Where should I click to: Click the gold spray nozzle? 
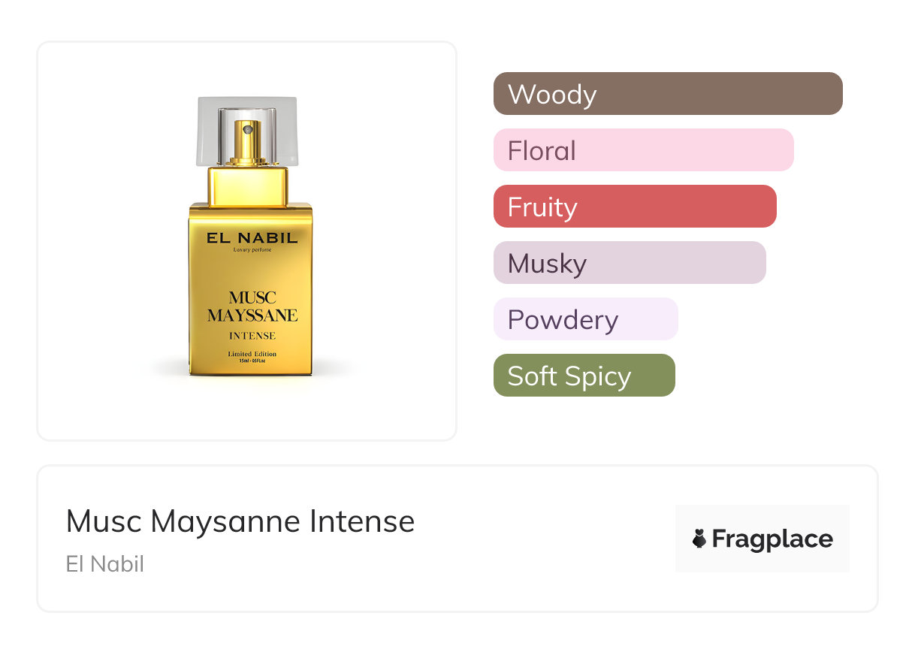pyautogui.click(x=247, y=135)
